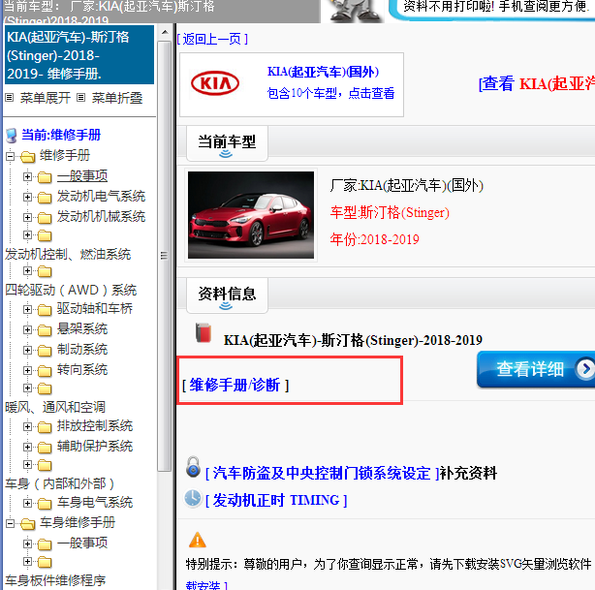Click the KIA logo image

pos(215,83)
